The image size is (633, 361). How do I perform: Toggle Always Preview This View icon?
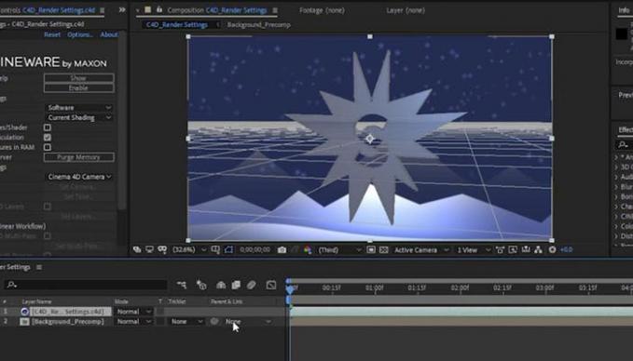point(137,249)
